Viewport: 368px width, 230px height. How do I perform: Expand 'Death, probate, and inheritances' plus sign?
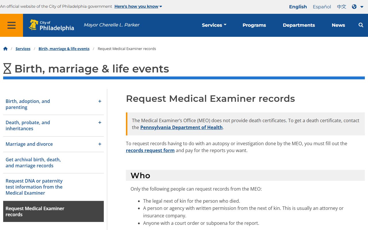coord(100,122)
